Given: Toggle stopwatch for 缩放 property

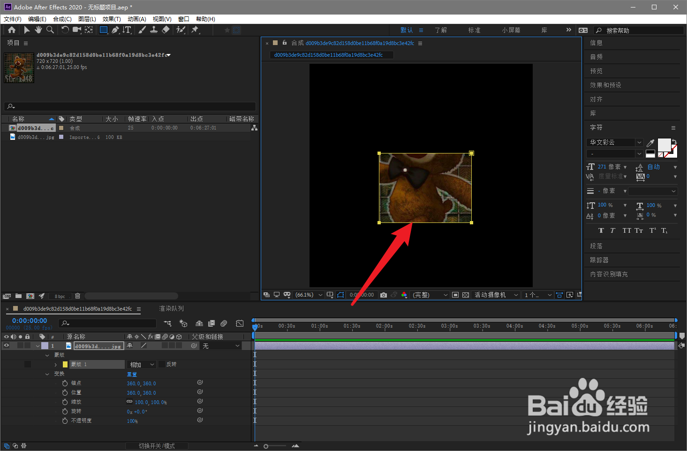Looking at the screenshot, I should point(65,402).
